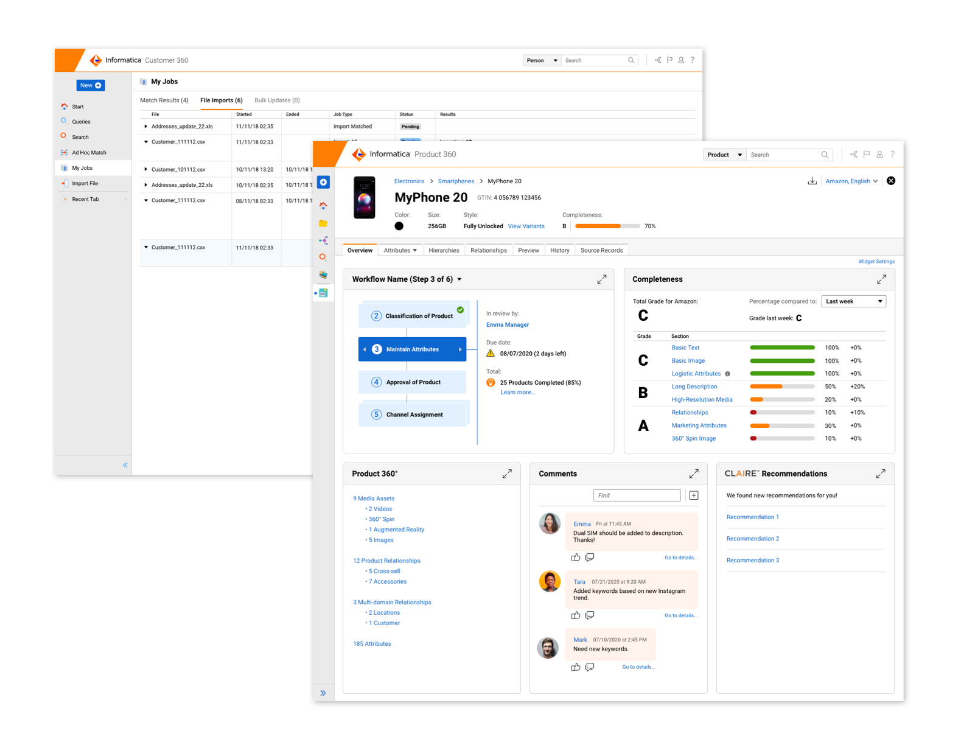This screenshot has height=745, width=964.
Task: Like Mark's comment with the thumbs-up icon
Action: coord(576,667)
